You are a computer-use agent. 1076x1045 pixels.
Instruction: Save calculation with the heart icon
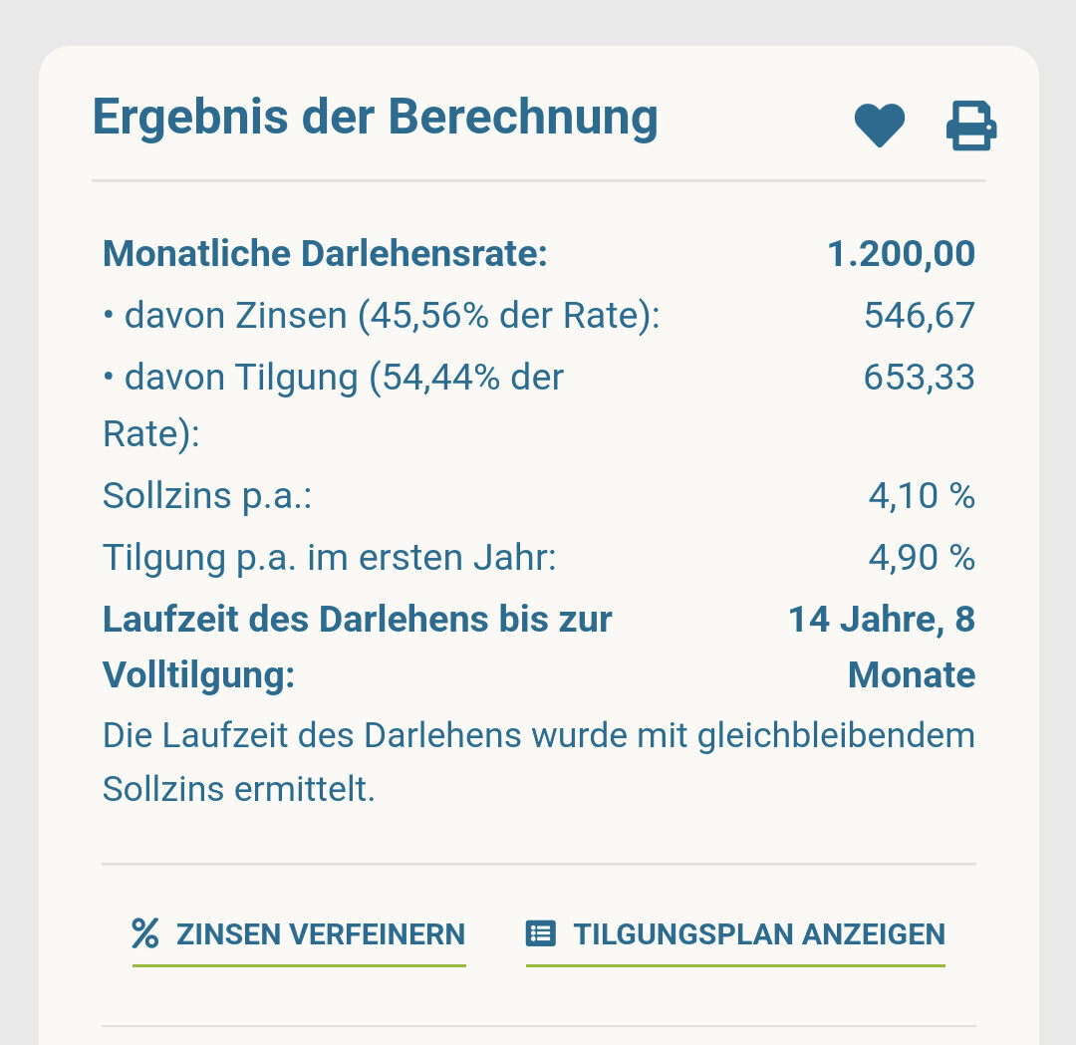pos(879,127)
